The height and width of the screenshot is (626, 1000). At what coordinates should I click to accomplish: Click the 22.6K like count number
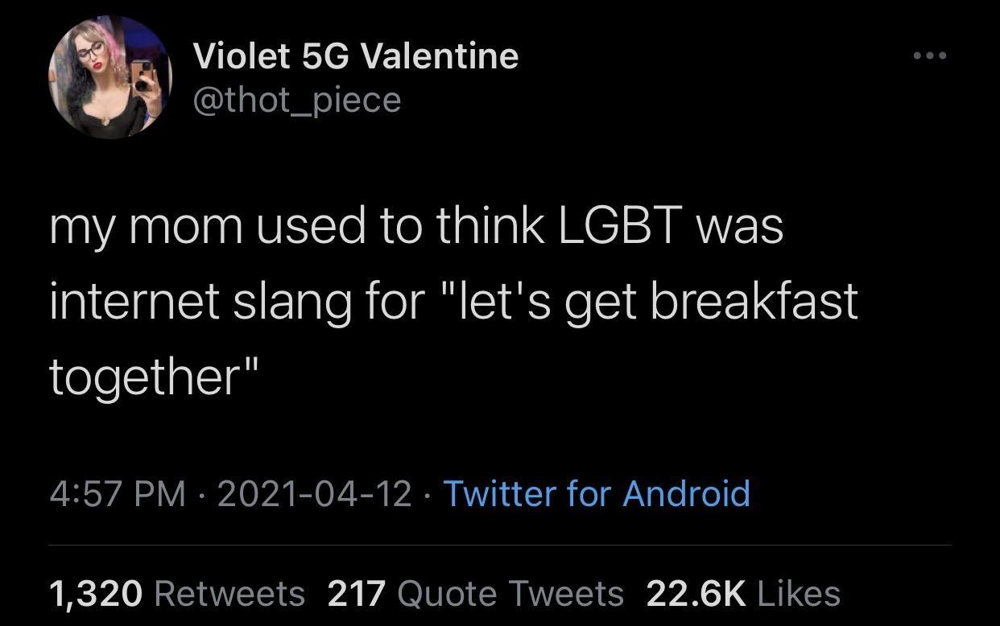coord(695,594)
